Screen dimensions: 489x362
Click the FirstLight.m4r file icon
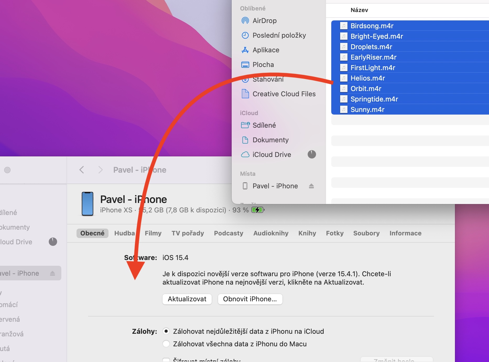point(344,67)
